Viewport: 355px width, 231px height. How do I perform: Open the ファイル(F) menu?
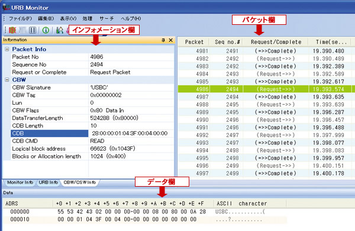(20, 18)
